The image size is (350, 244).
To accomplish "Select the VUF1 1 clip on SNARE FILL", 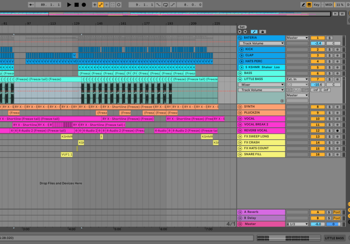I will coord(67,154).
